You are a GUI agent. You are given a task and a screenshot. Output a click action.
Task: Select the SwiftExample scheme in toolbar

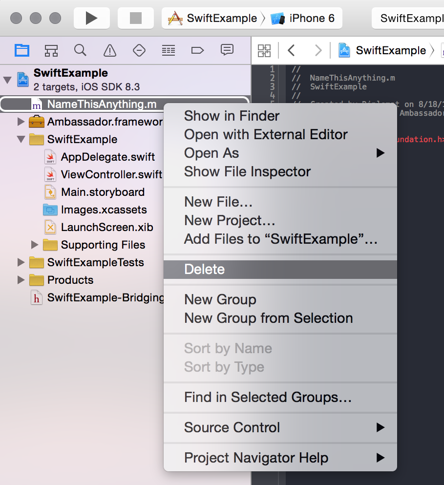pos(213,18)
